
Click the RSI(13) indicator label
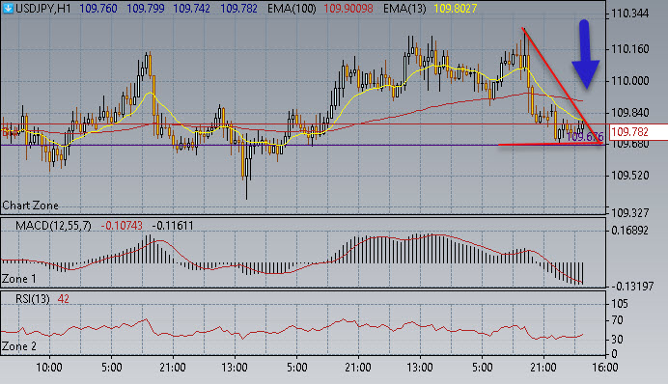pos(33,299)
